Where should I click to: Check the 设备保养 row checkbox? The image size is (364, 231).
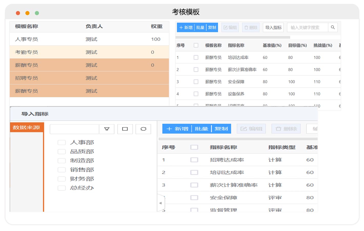point(196,94)
